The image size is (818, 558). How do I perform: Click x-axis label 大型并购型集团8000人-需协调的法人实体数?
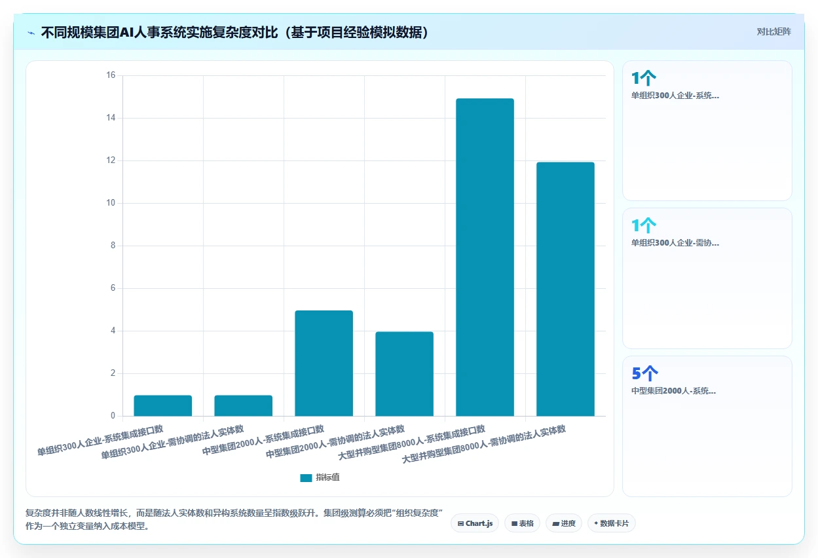point(484,443)
